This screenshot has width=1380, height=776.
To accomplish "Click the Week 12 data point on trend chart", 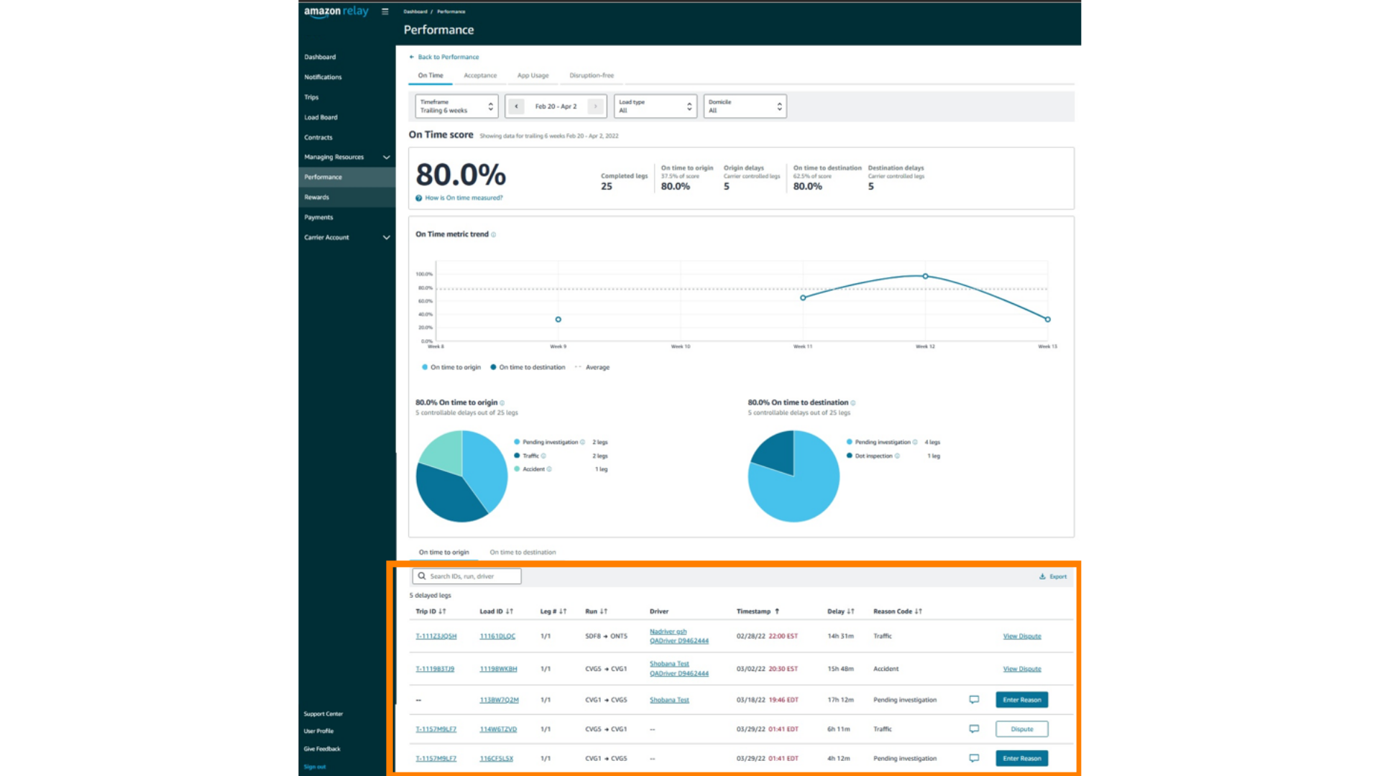I will [x=925, y=276].
